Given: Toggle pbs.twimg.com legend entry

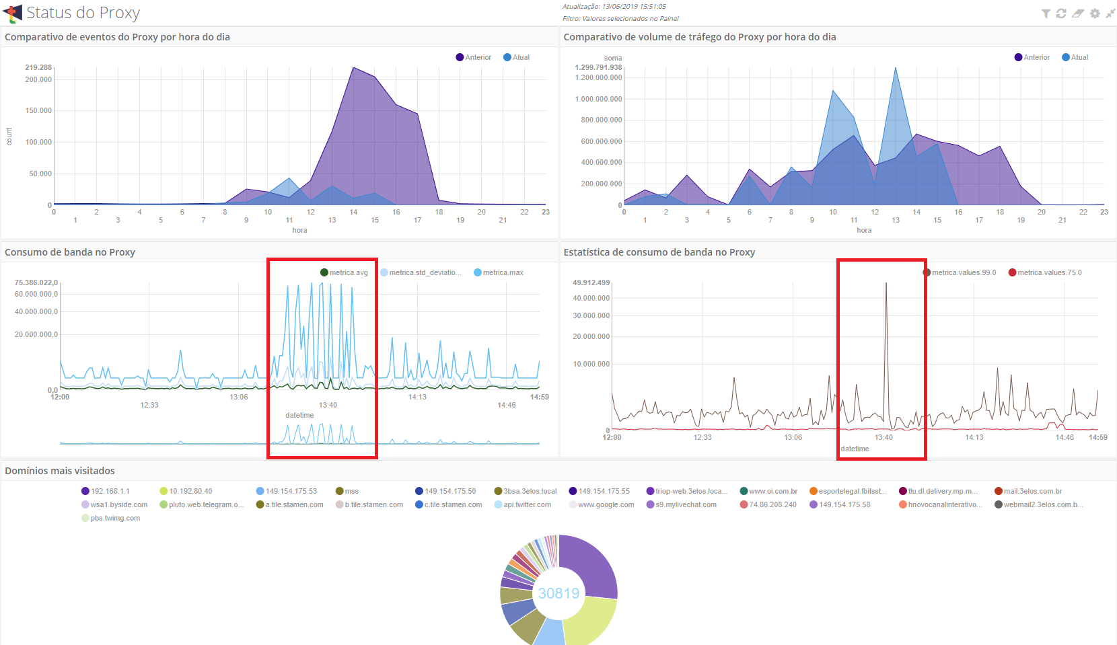Looking at the screenshot, I should pyautogui.click(x=111, y=518).
